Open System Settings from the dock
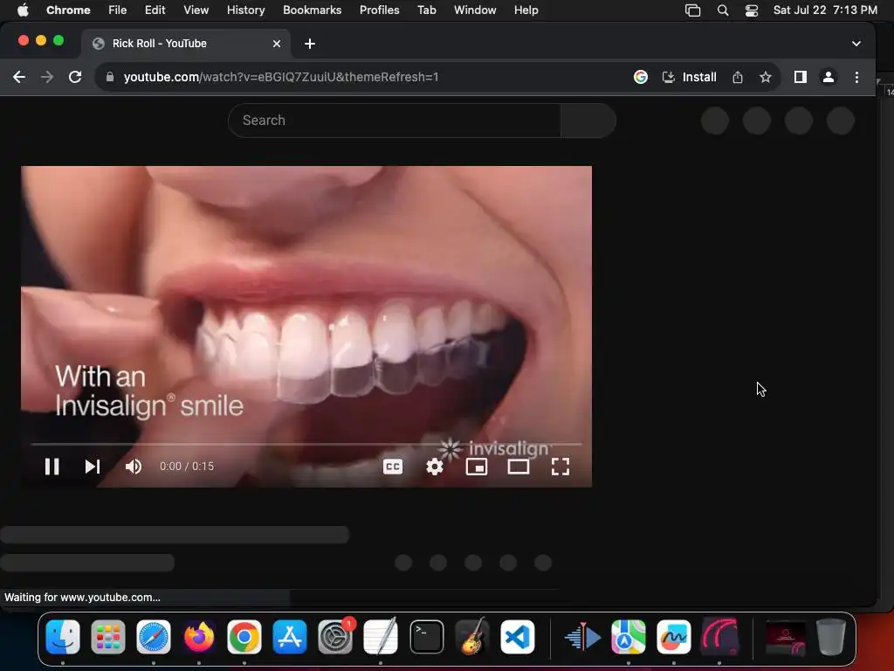894x671 pixels. coord(335,637)
